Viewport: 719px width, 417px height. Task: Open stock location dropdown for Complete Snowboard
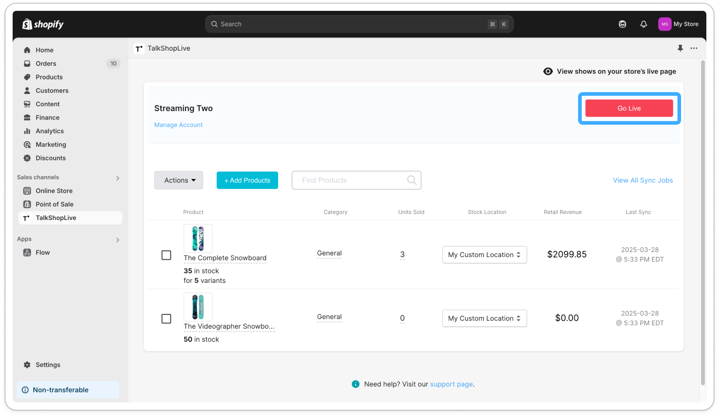click(x=485, y=255)
